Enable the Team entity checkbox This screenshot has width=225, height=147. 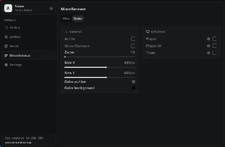click(214, 53)
